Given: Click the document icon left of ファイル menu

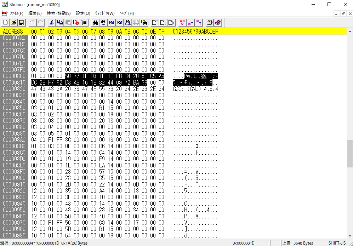Looking at the screenshot, I should [5, 13].
